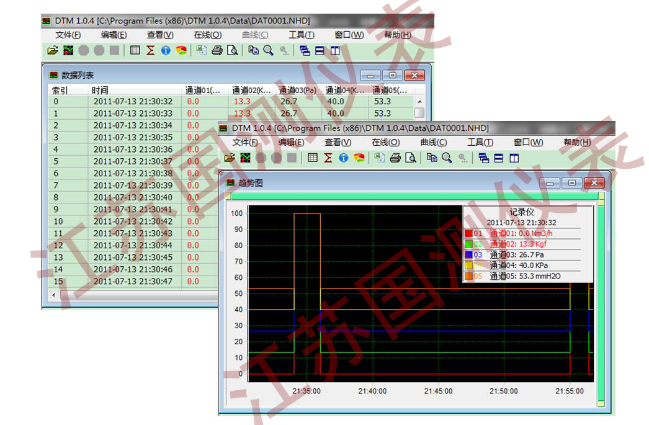Click the printer icon in the back window toolbar

click(x=217, y=50)
